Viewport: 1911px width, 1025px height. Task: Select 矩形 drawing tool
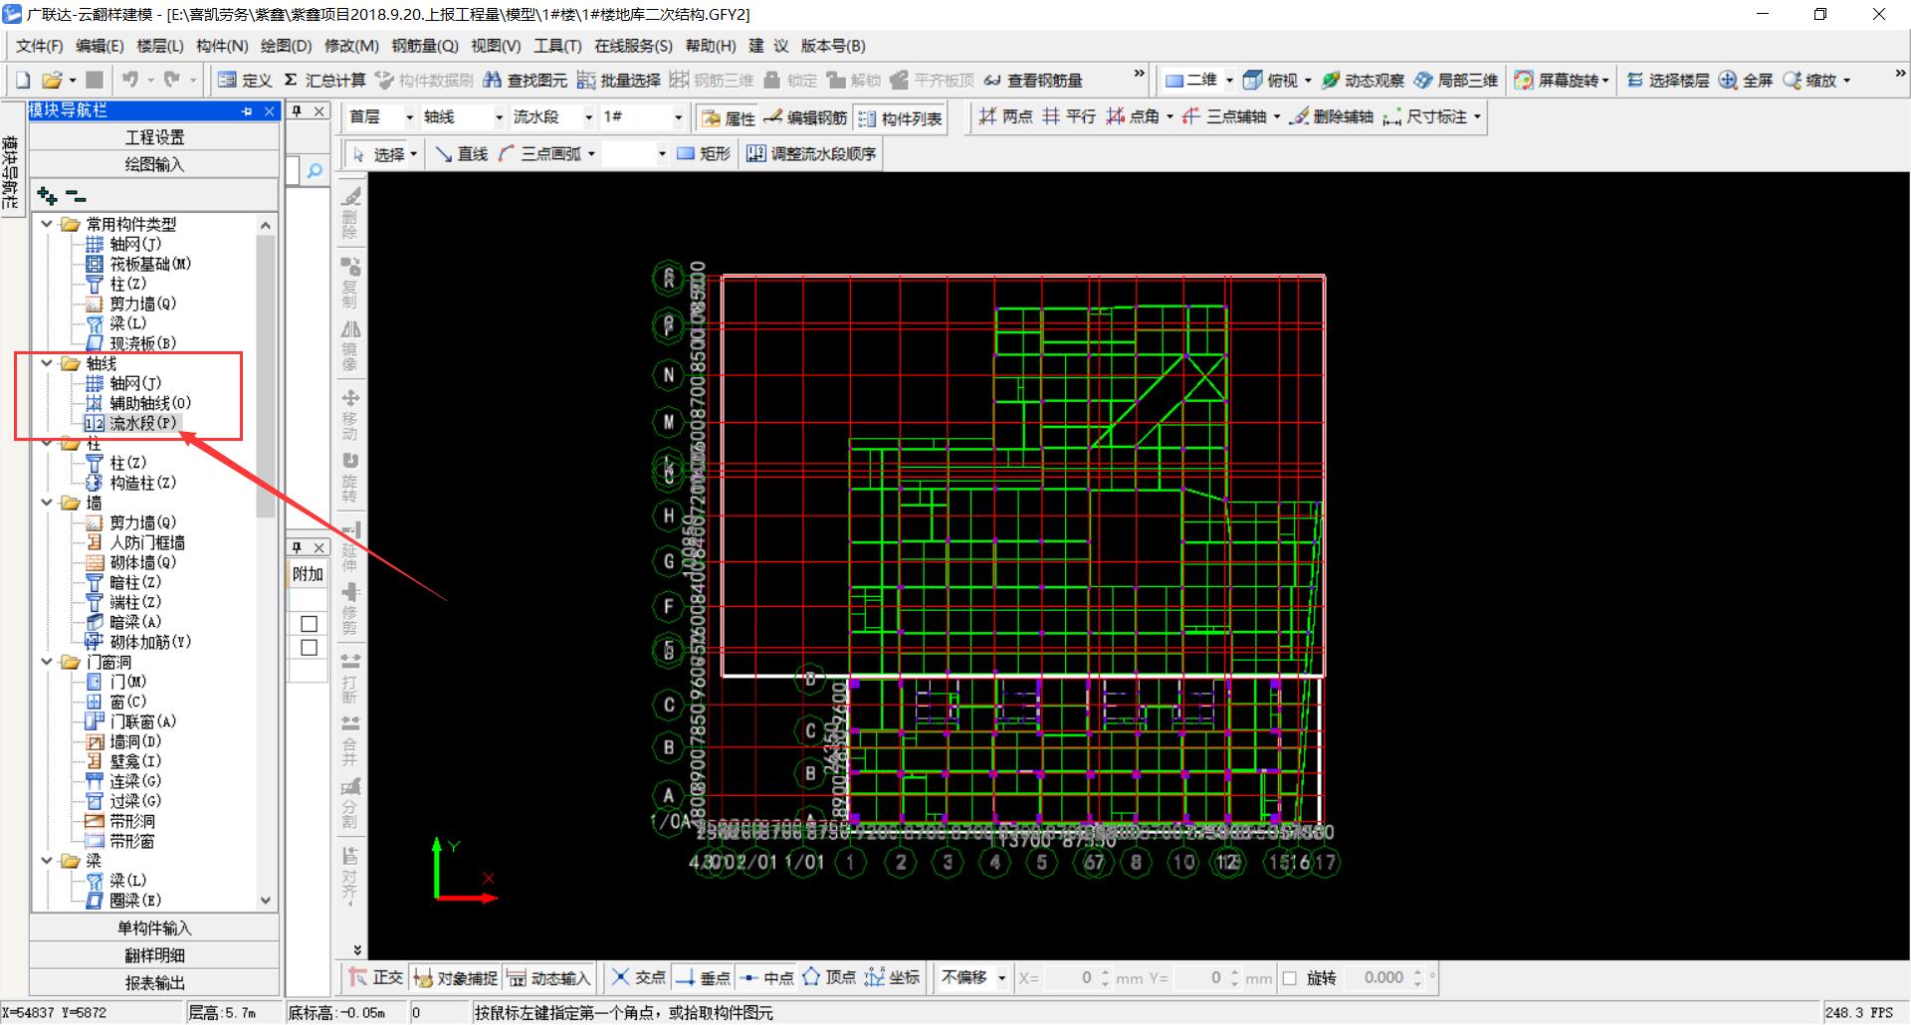point(704,153)
